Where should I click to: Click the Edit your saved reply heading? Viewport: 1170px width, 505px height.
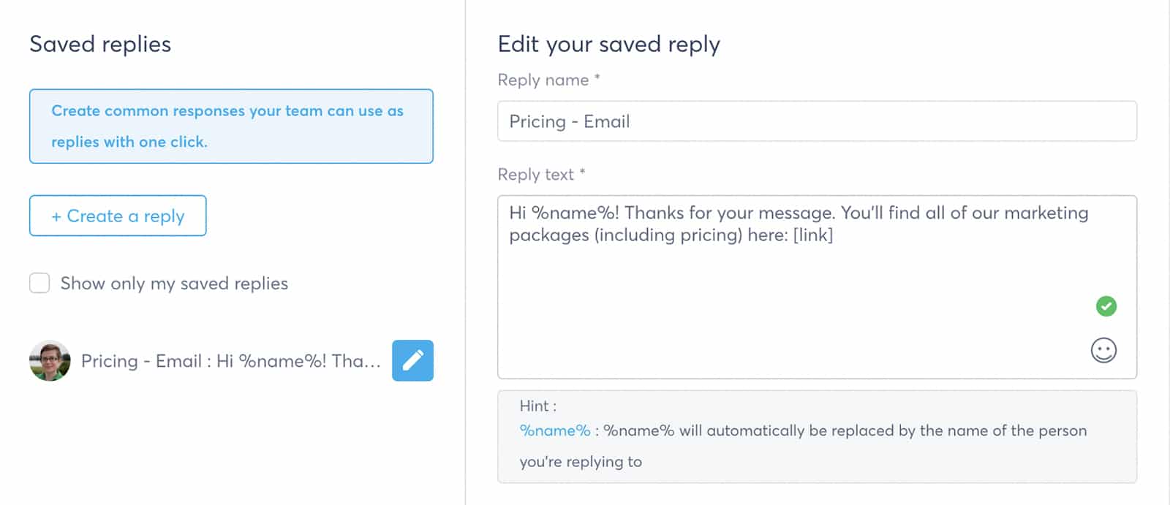[x=609, y=45]
